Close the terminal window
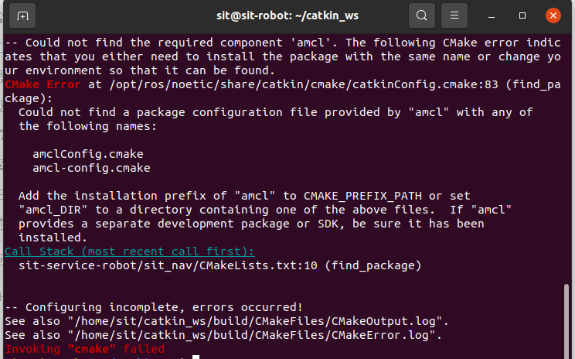 (x=553, y=15)
